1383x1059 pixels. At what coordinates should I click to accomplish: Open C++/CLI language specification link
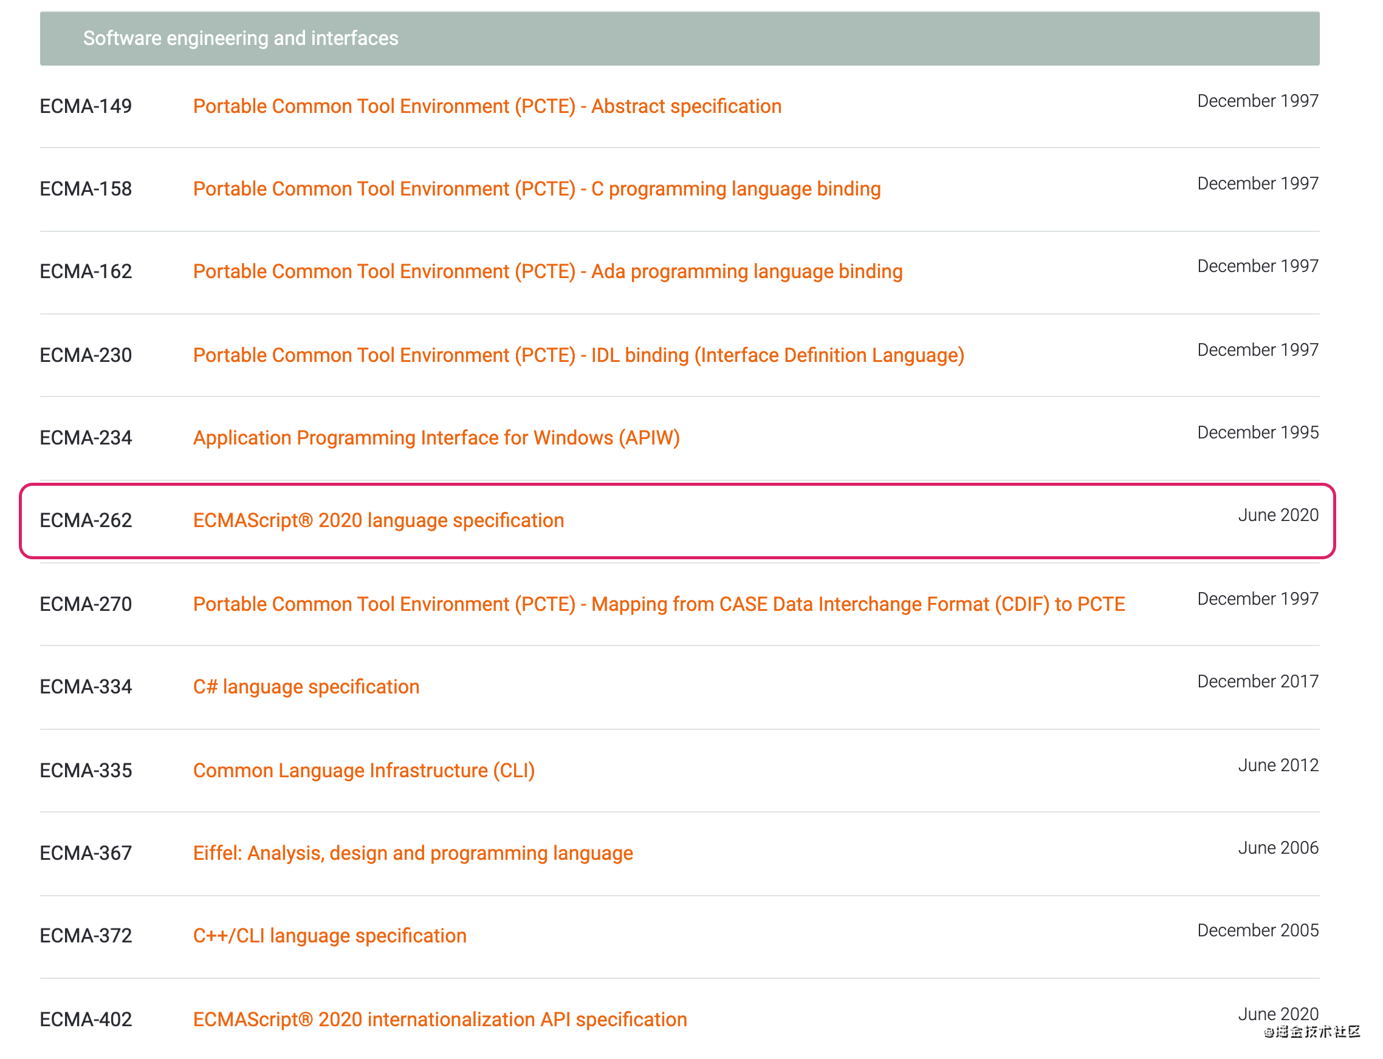tap(329, 936)
